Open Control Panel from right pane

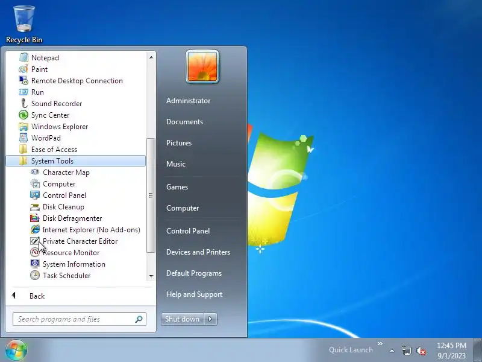[188, 231]
